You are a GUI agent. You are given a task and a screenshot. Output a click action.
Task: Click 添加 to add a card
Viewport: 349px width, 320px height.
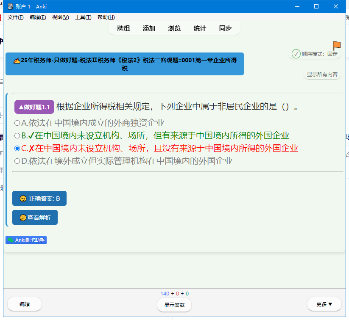(x=149, y=28)
